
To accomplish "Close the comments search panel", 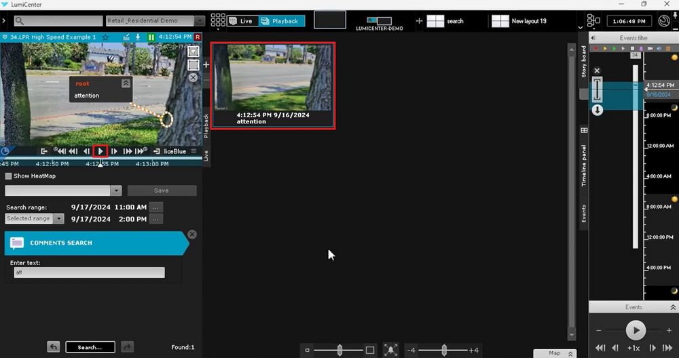I will click(192, 234).
